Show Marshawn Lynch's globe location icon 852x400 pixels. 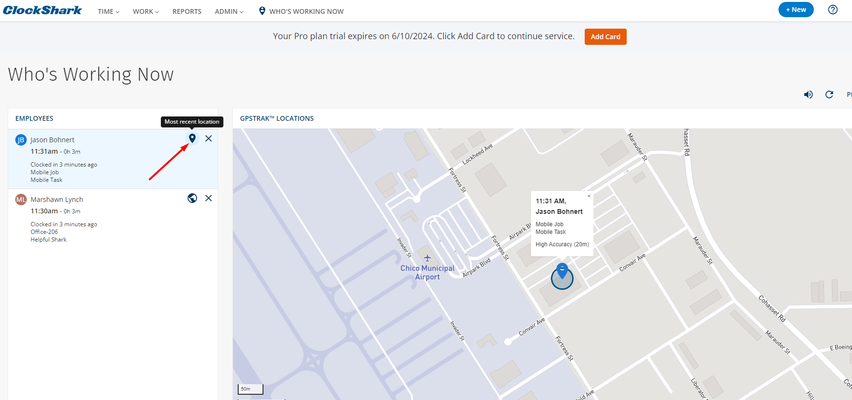[x=192, y=198]
